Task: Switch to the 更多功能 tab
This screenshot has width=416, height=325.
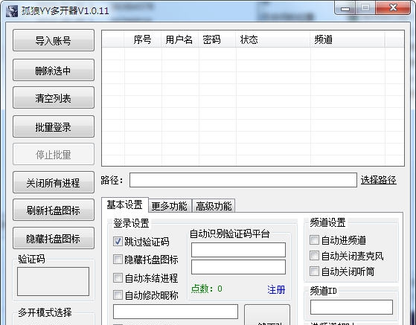Action: coord(170,206)
